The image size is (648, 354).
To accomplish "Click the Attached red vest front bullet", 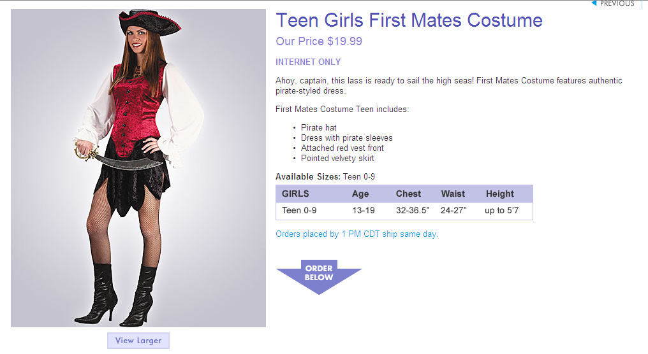I will [x=342, y=148].
